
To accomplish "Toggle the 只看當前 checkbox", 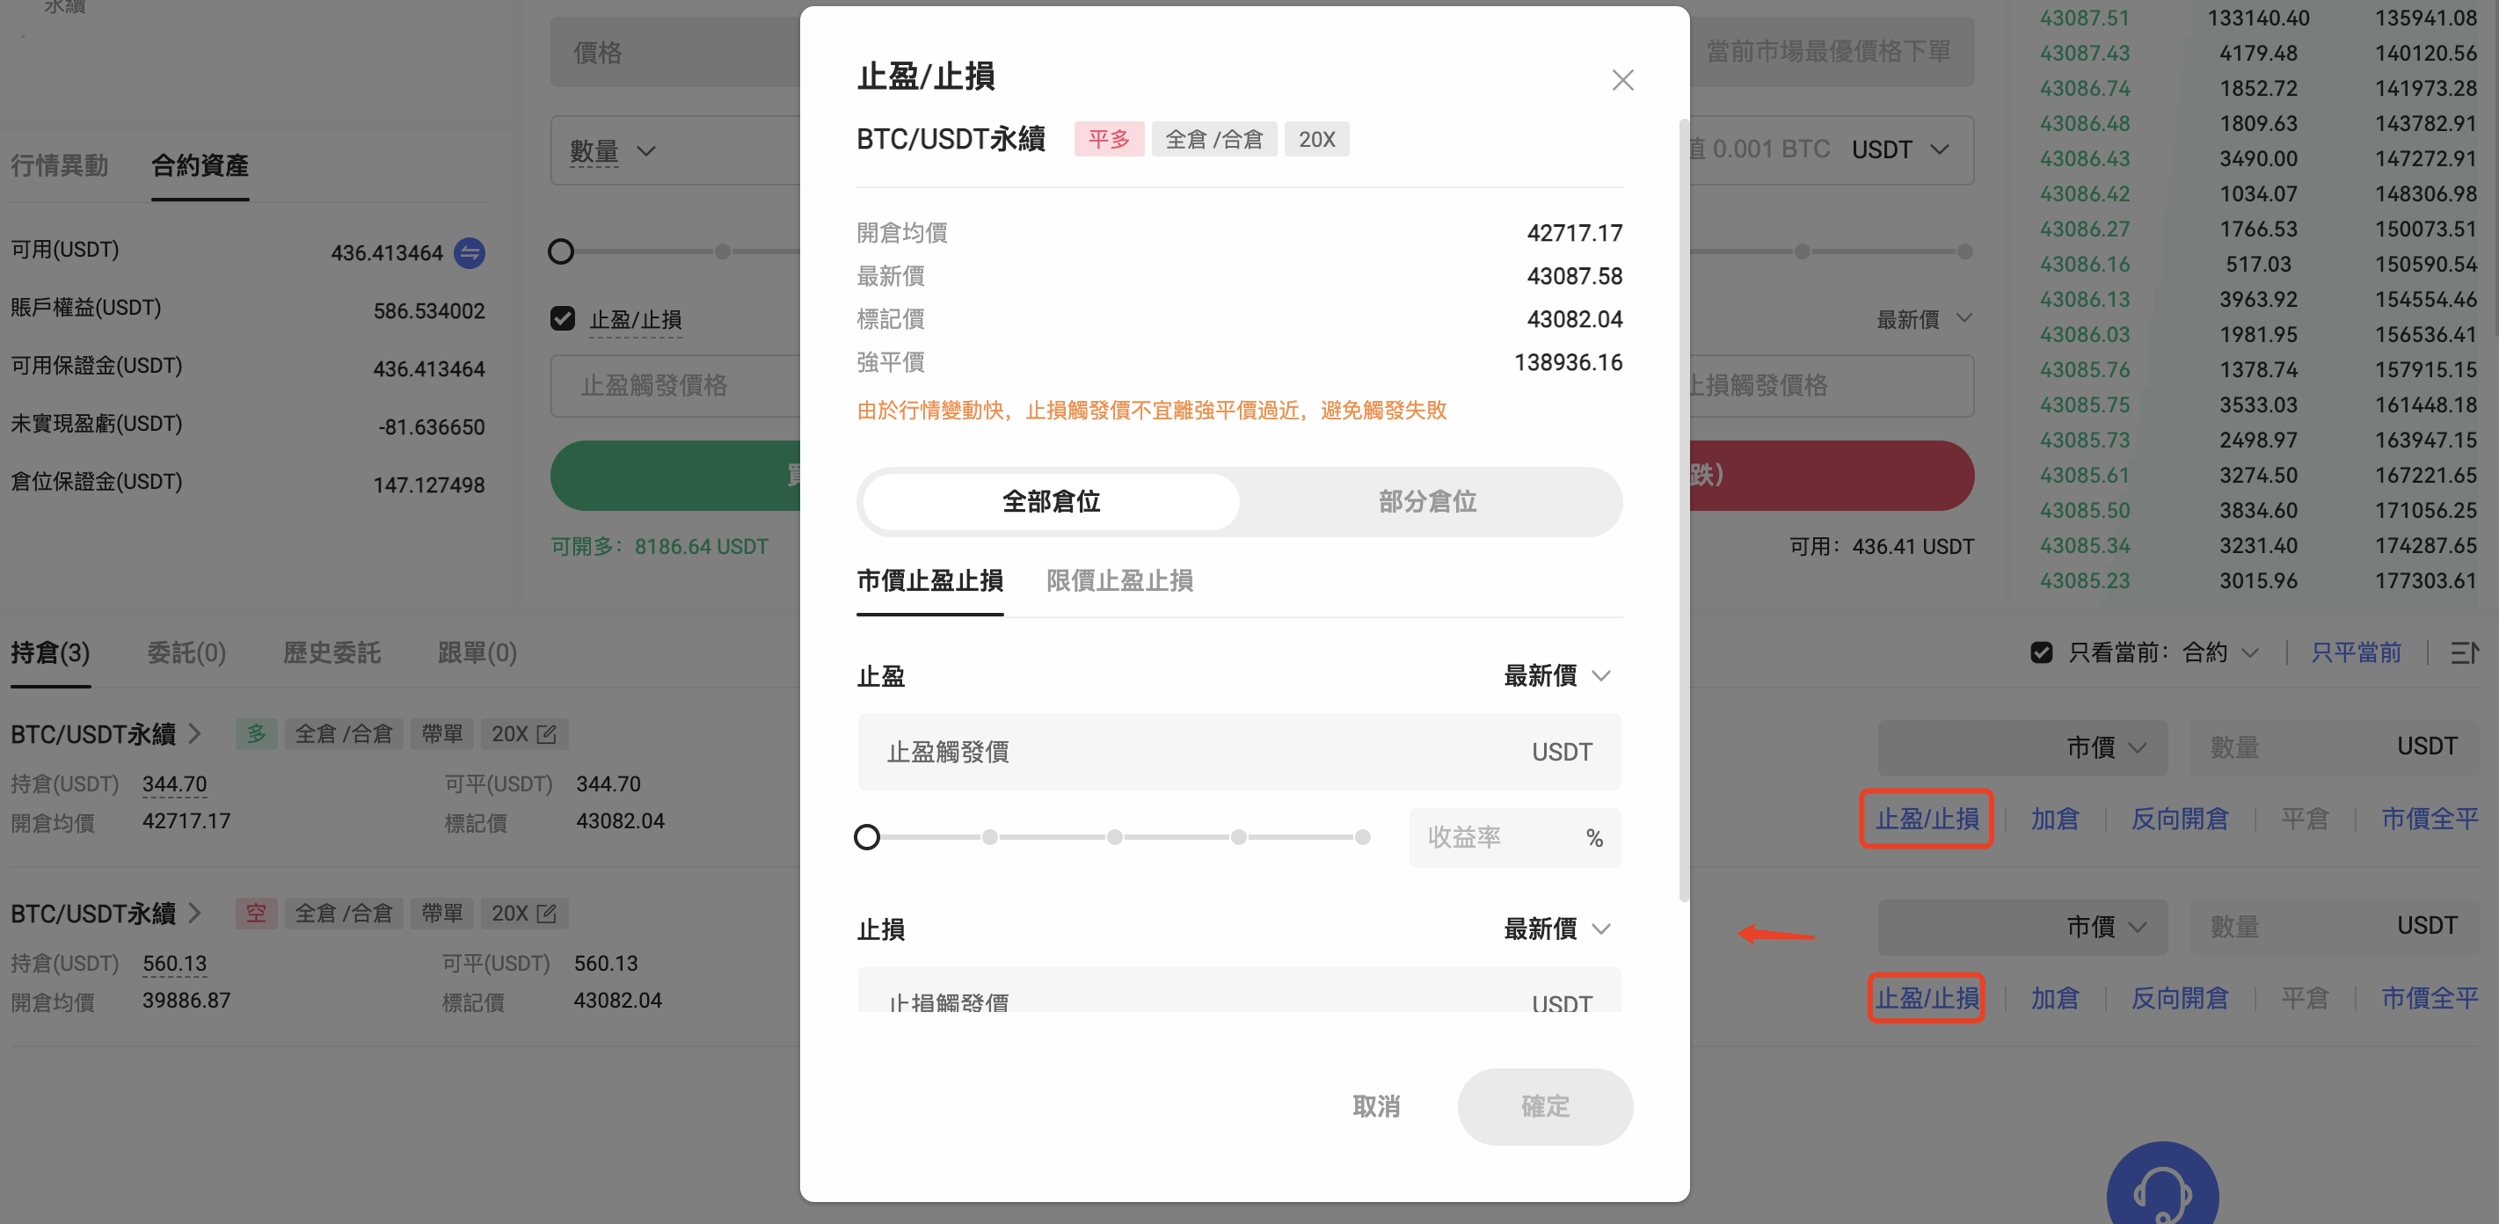I will pos(2041,652).
